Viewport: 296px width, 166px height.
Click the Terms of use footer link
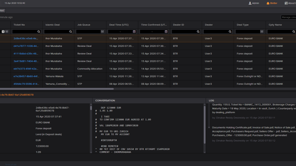click(x=11, y=165)
